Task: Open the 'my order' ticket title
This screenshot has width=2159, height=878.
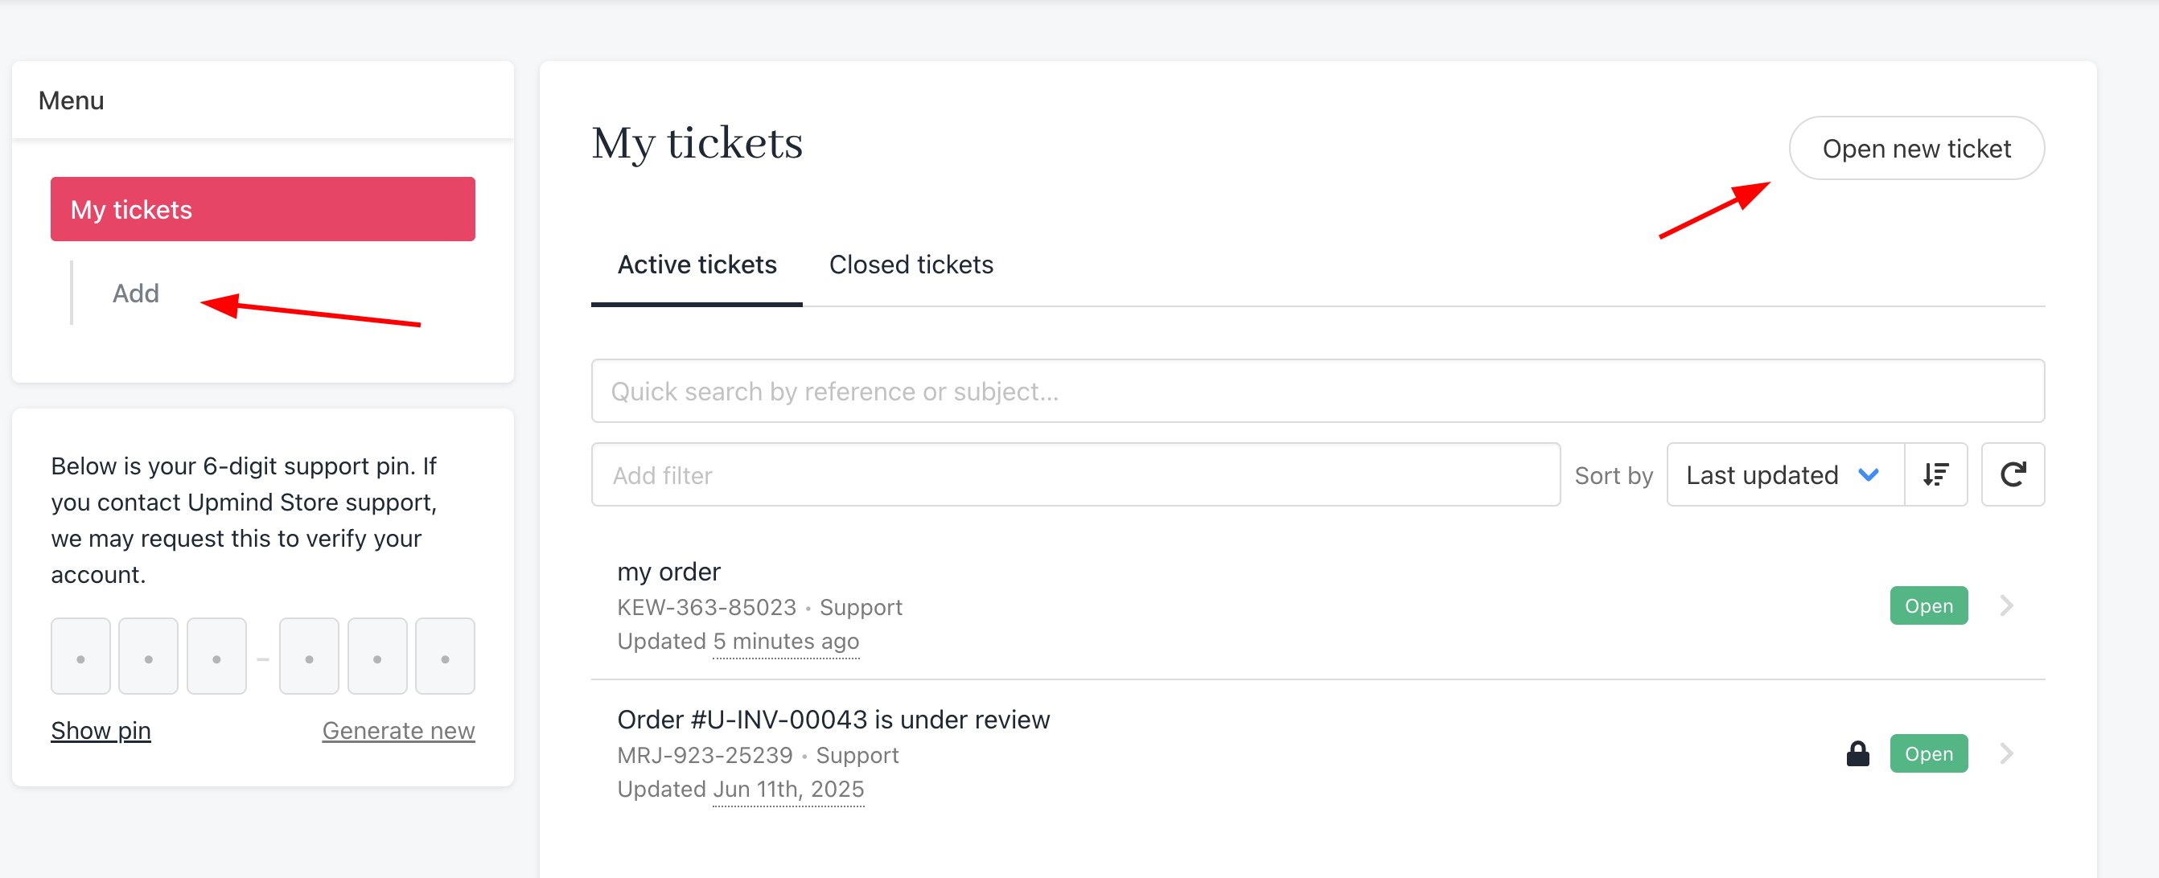Action: (x=668, y=572)
